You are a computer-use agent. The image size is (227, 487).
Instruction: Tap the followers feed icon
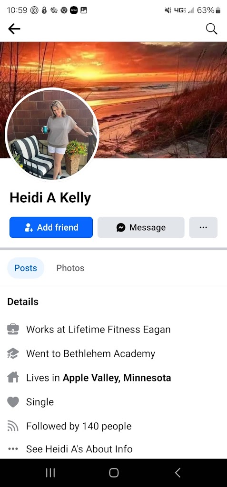13,426
